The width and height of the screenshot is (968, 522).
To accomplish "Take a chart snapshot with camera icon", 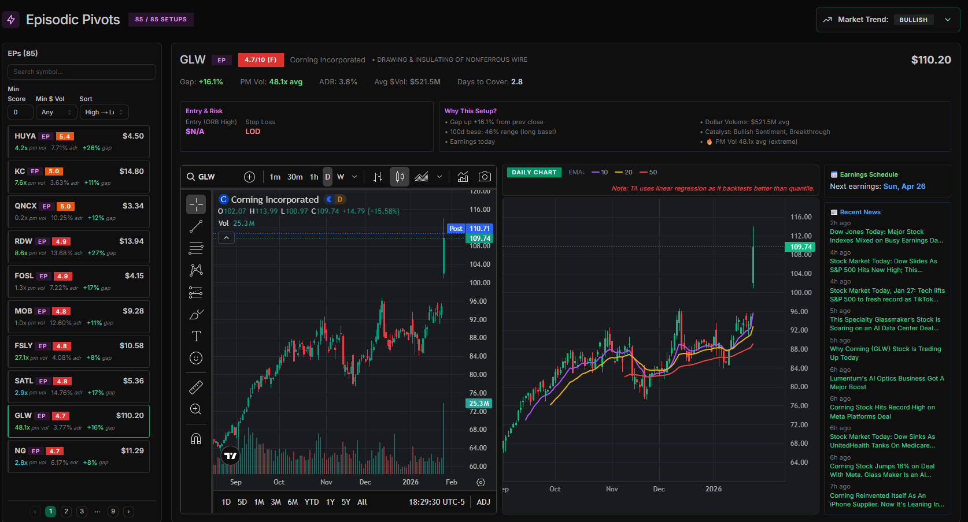I will (x=485, y=177).
